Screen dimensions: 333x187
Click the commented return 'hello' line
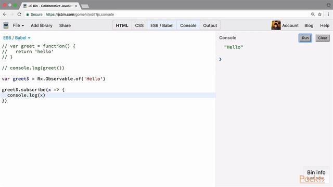coord(28,51)
